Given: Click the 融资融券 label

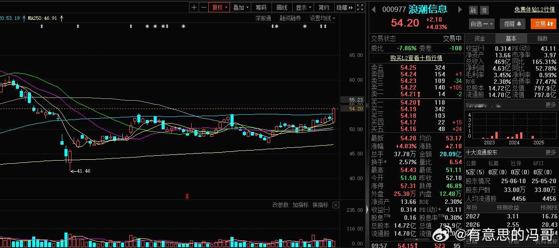Looking at the screenshot, I should tap(290, 18).
